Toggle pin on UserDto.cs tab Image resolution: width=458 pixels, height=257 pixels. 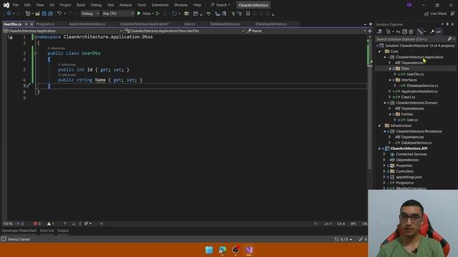click(x=26, y=24)
